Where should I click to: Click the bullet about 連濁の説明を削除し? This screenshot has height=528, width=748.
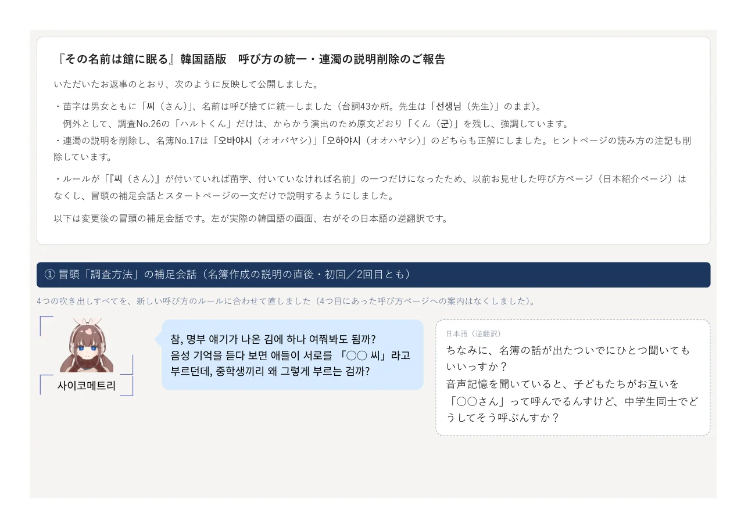click(x=372, y=149)
